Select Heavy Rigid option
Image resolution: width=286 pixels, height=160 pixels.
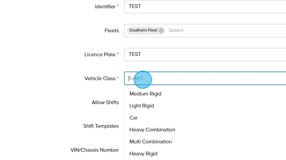[x=143, y=154]
